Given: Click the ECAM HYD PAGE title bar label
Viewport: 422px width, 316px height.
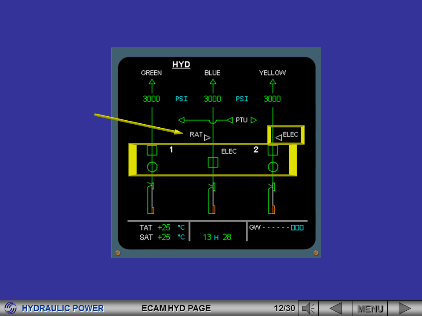Looking at the screenshot, I should pyautogui.click(x=176, y=308).
